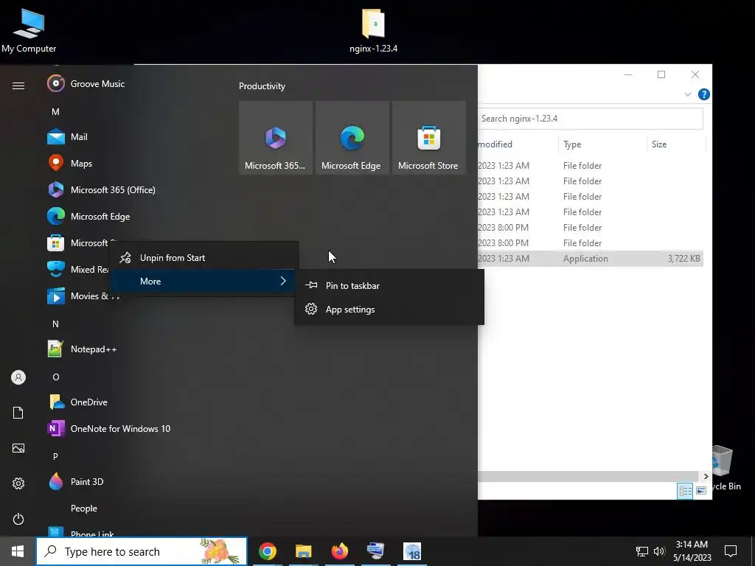Screen dimensions: 755x566
Task: Focus the taskbar search box
Action: pyautogui.click(x=142, y=551)
